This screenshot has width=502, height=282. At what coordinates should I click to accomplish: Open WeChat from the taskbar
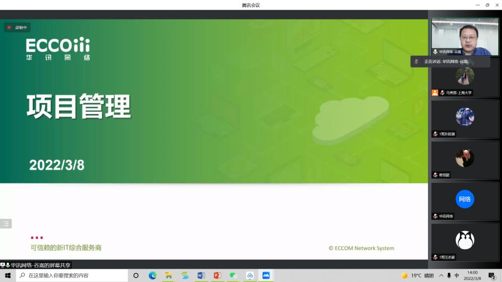coord(233,276)
